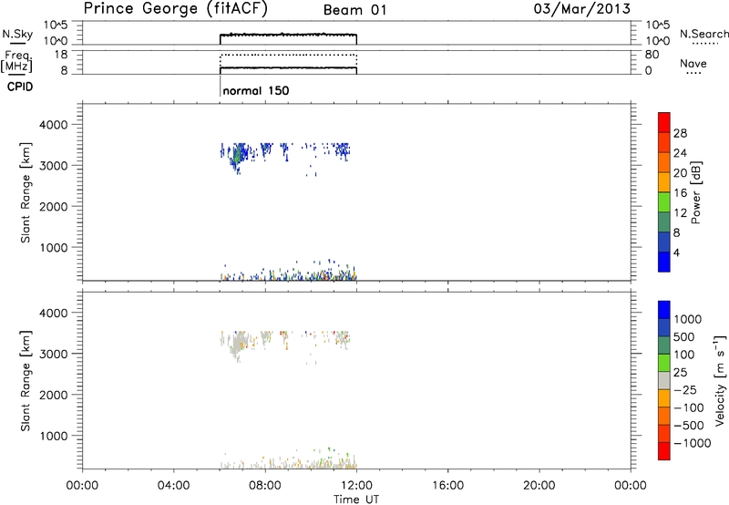Click the gray Velocity colorbar segment
This screenshot has width=729, height=505.
[664, 380]
